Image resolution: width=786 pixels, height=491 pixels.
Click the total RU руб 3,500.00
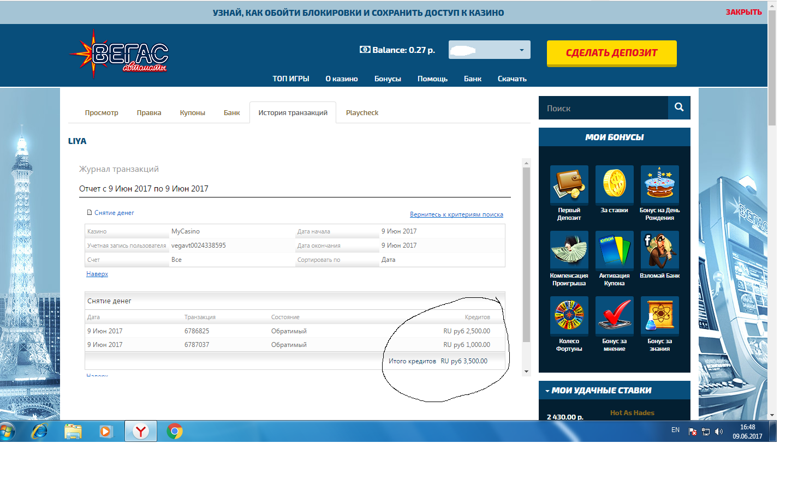pyautogui.click(x=464, y=361)
